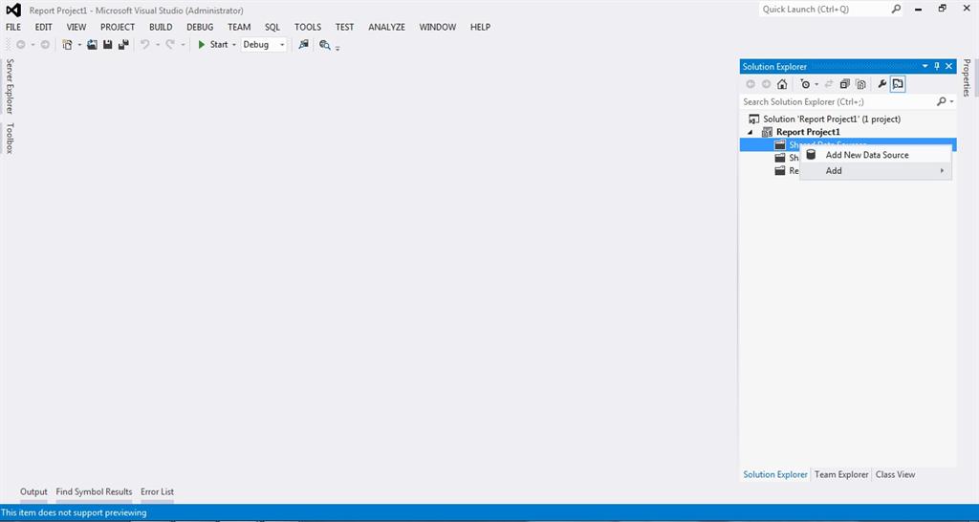Close the Solution Explorer panel
Screen dimensions: 979x522
(949, 66)
